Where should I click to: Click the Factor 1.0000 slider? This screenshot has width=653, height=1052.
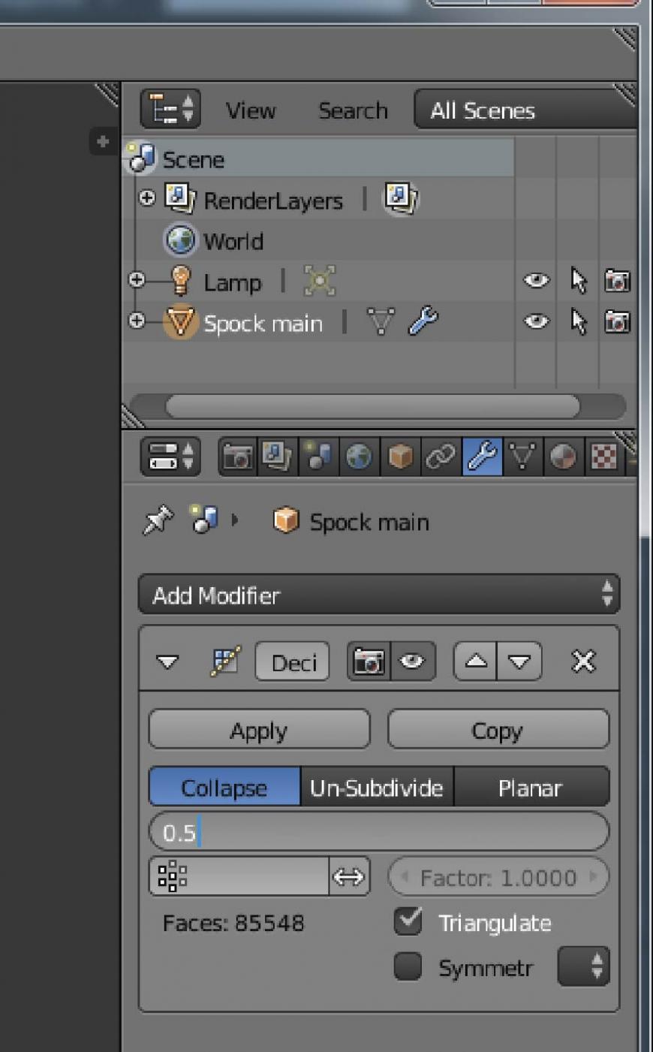click(x=498, y=876)
